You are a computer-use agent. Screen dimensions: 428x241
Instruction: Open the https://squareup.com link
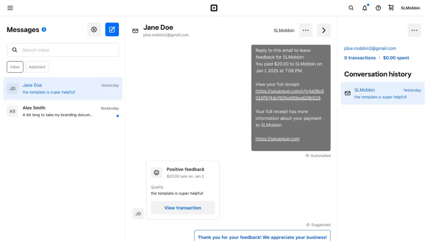[277, 139]
